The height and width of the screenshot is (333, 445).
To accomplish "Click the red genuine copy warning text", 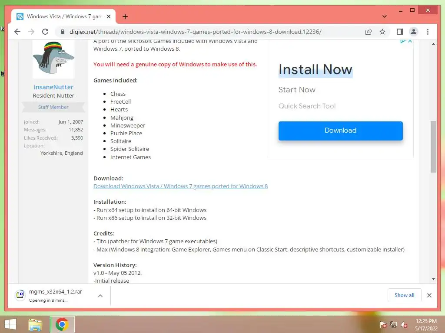I will 175,64.
